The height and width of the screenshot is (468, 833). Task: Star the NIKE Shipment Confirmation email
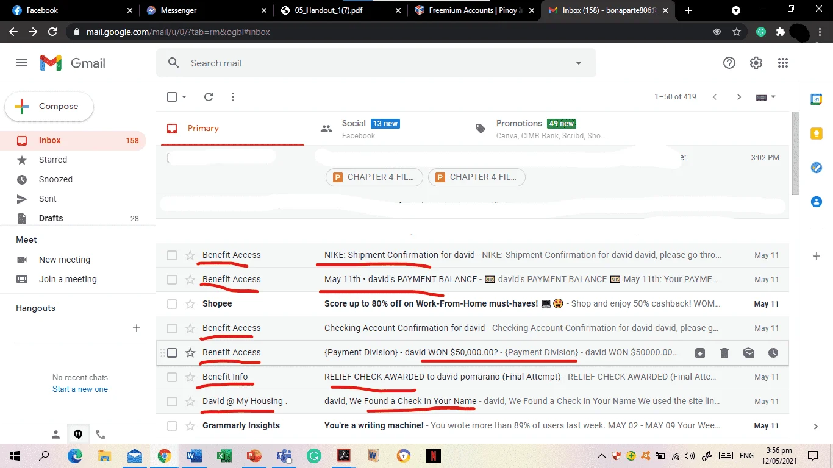190,255
